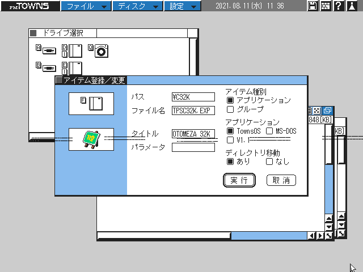Click the calculator grid icon in top bar

click(x=326, y=6)
